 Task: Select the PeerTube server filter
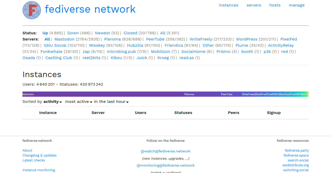coord(155,39)
